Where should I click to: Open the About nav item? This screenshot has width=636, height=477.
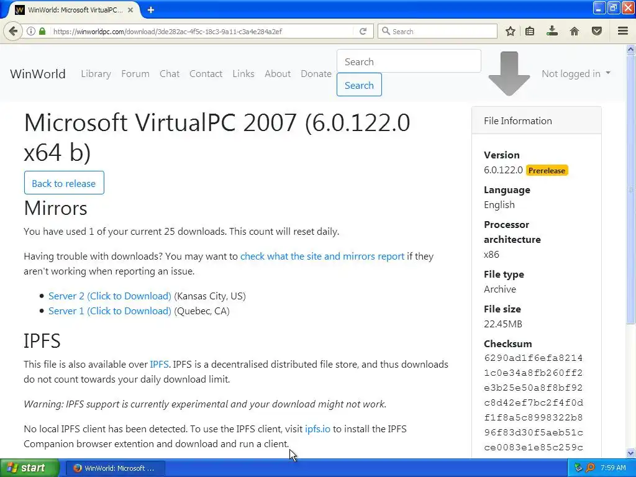click(x=278, y=74)
